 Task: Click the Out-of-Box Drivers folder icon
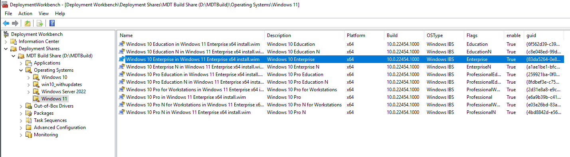29,106
